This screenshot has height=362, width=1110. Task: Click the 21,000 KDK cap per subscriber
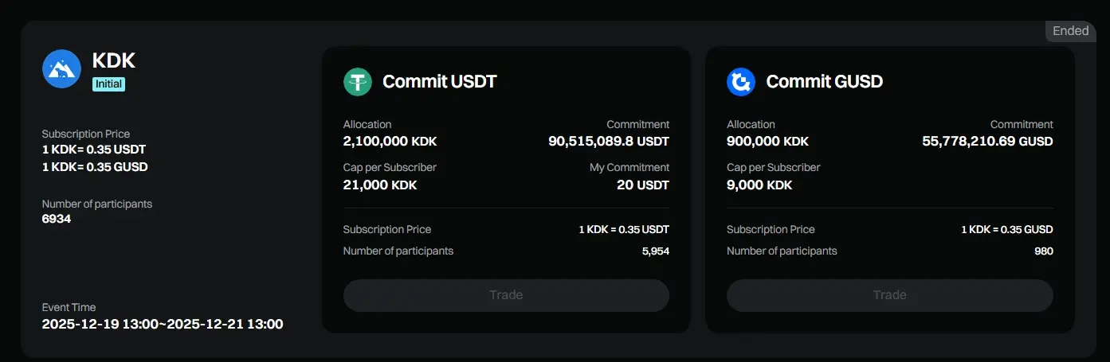click(x=380, y=185)
